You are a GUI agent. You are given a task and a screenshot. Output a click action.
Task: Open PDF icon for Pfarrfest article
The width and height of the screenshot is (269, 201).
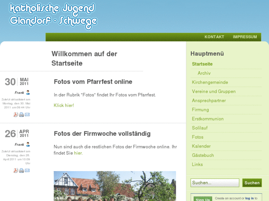[16, 114]
